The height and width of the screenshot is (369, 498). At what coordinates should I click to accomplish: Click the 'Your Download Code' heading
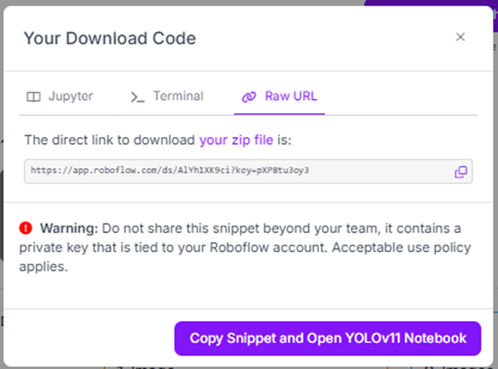pyautogui.click(x=110, y=38)
